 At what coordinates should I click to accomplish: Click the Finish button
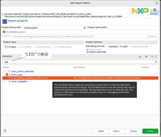150,131
